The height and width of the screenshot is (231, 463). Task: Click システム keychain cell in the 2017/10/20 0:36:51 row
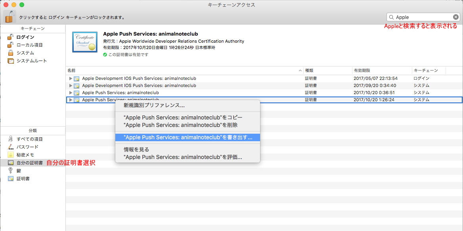tap(422, 93)
